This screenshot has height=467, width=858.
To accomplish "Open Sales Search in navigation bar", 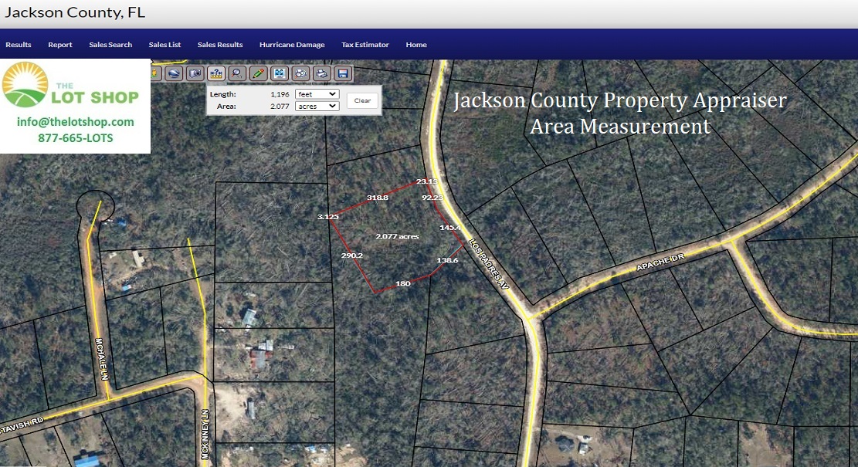I will [110, 45].
